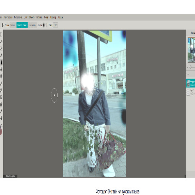Viewport: 195px width, 195px height.
Task: Click the photo on the canvas
Action: coord(94,104)
